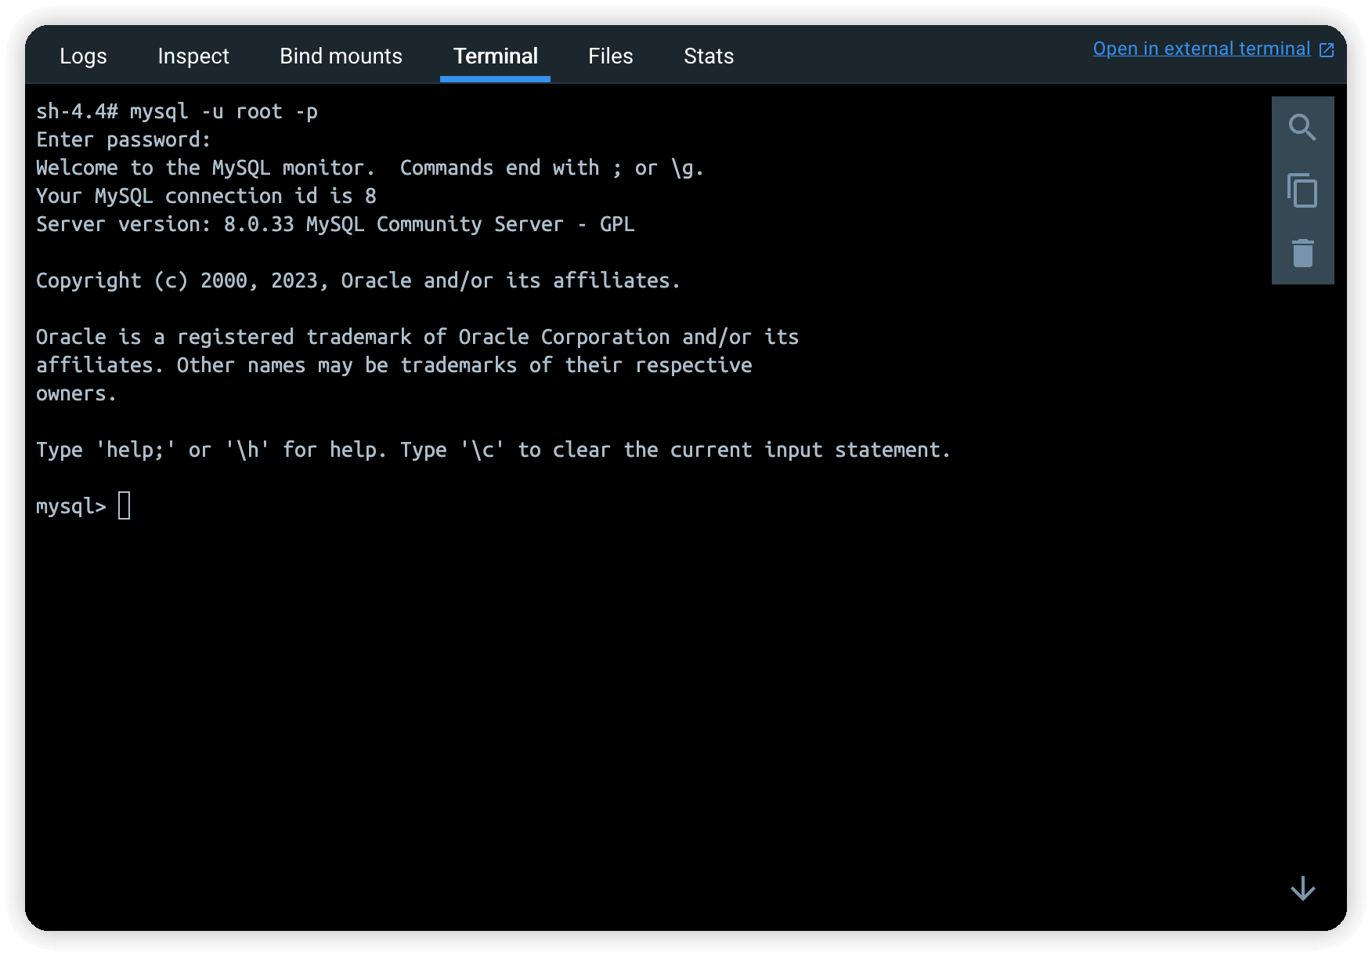The image size is (1372, 956).
Task: Open the terminal search icon
Action: tap(1302, 127)
